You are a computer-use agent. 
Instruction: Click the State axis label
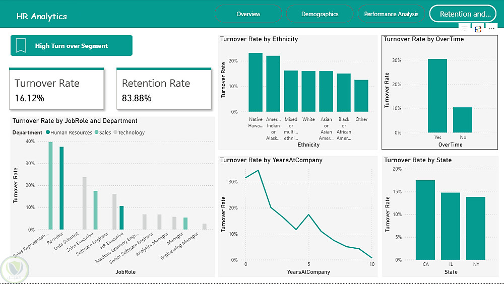click(451, 272)
